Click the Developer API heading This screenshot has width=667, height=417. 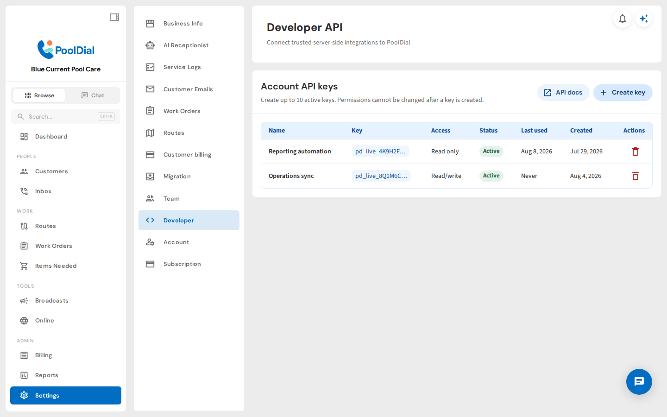(305, 27)
